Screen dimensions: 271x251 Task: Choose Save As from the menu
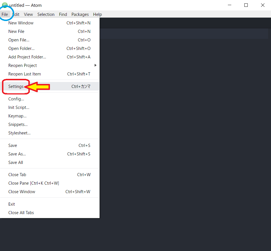tap(17, 154)
